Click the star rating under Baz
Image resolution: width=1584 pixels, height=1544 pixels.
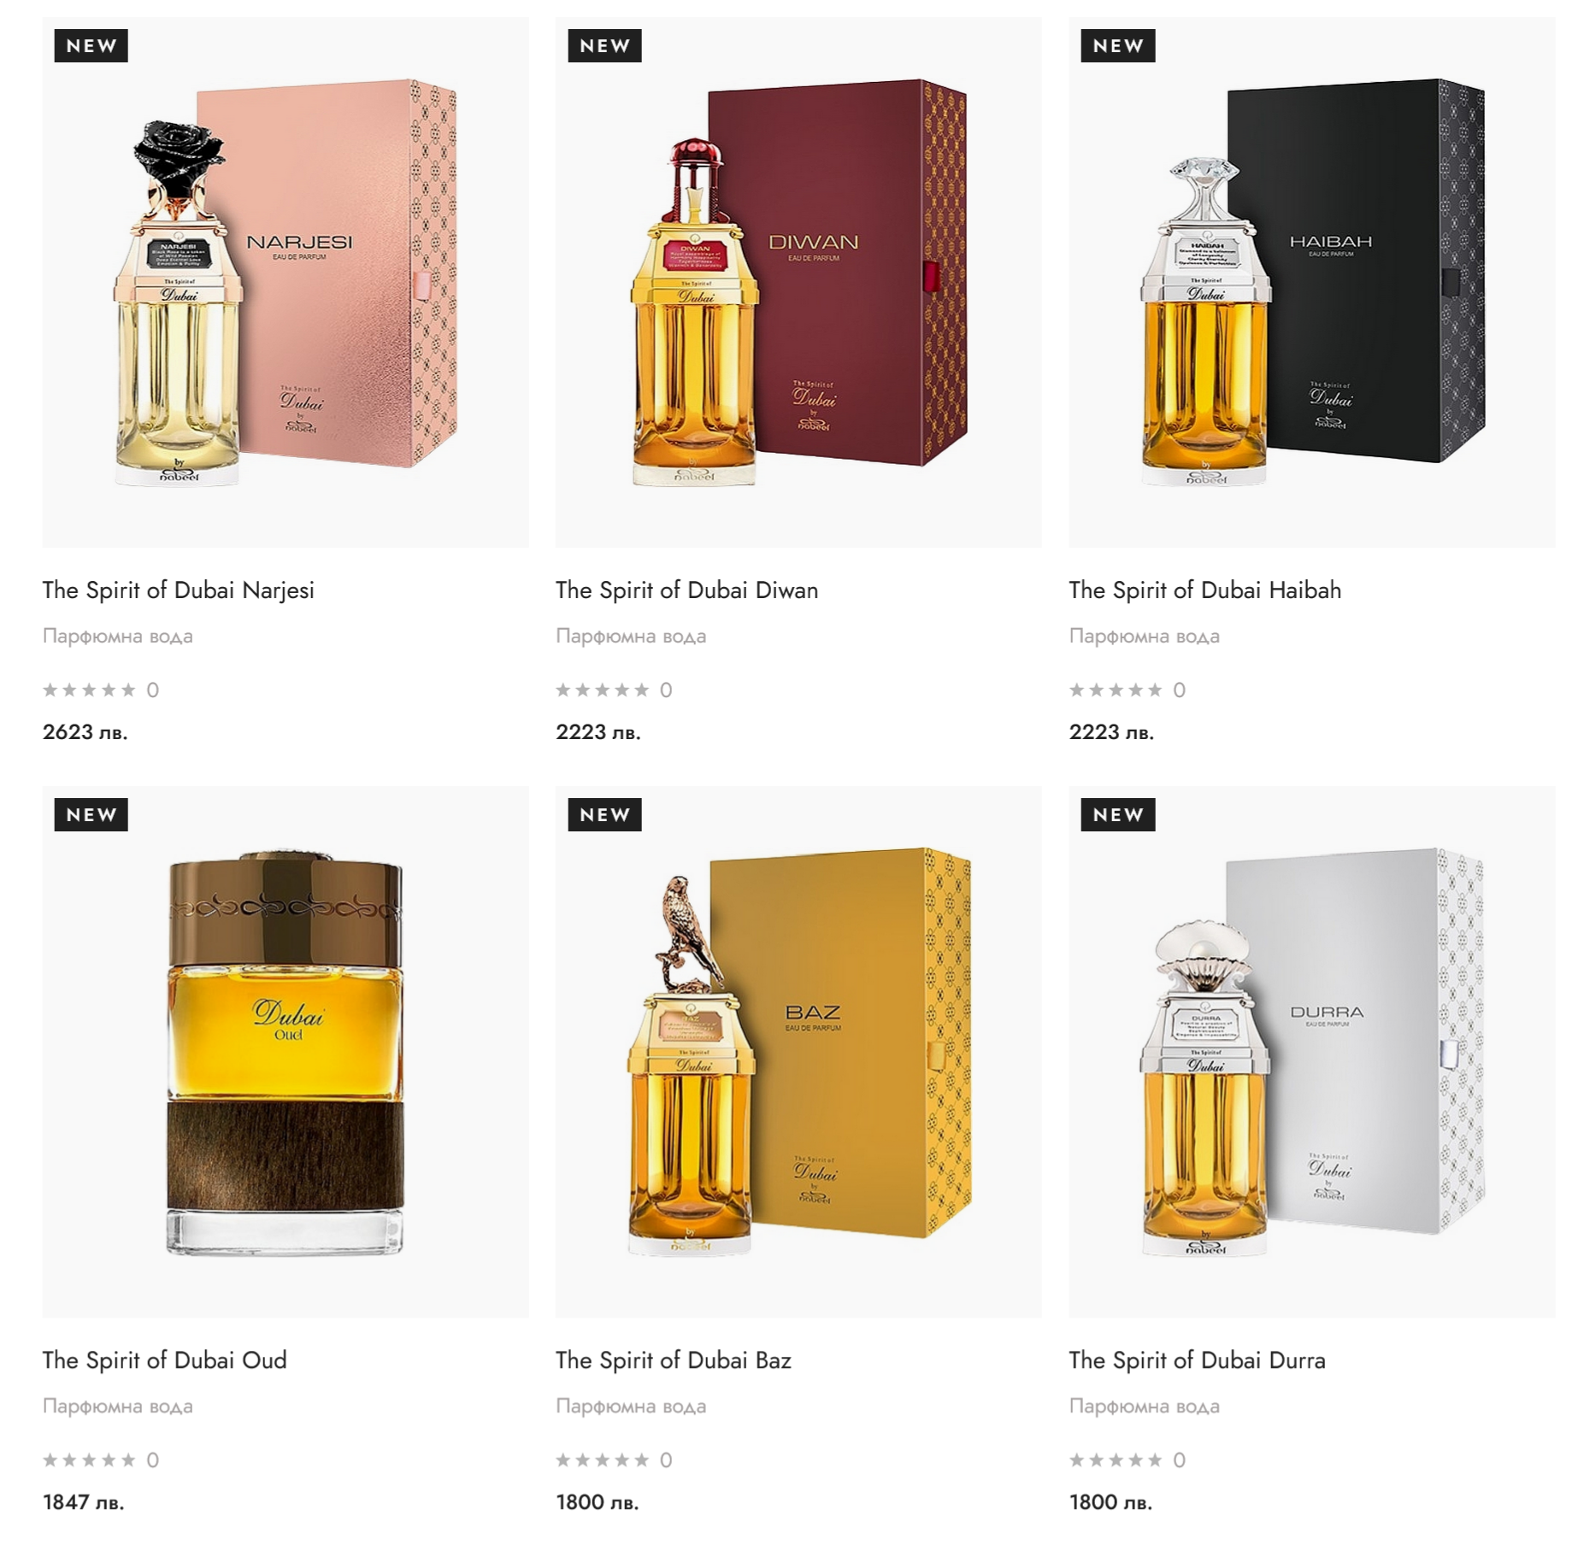pyautogui.click(x=603, y=1459)
